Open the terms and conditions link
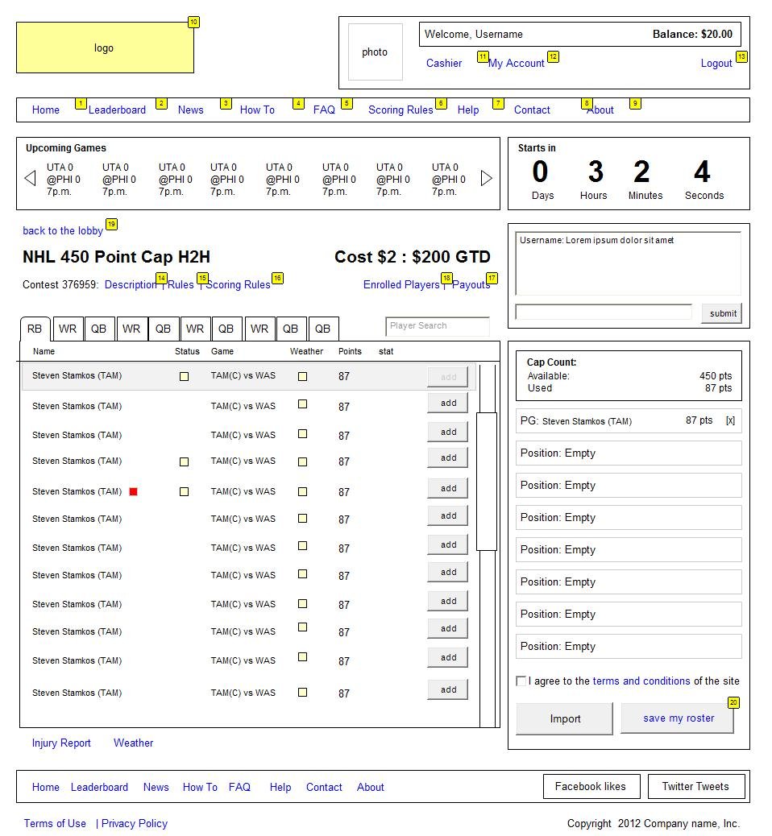 point(641,681)
